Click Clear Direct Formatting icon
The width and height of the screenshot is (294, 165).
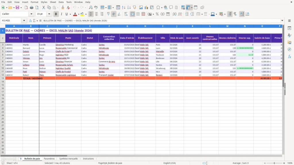68,7
